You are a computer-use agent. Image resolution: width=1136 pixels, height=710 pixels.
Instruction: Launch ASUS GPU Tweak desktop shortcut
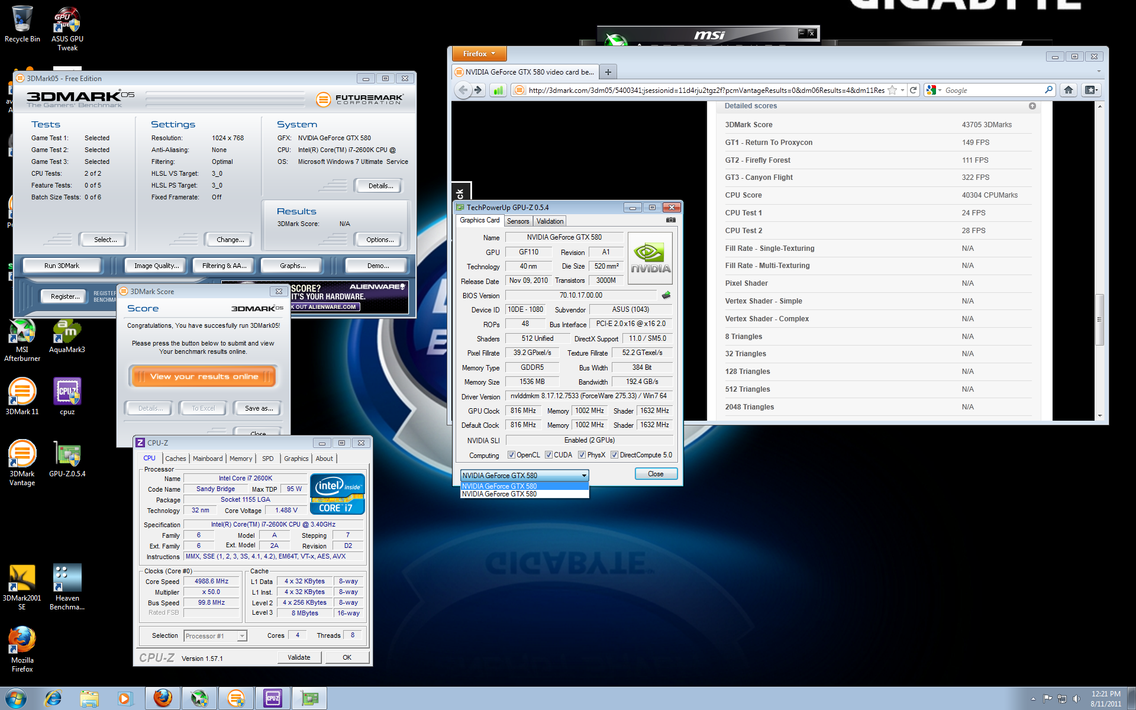(x=67, y=28)
